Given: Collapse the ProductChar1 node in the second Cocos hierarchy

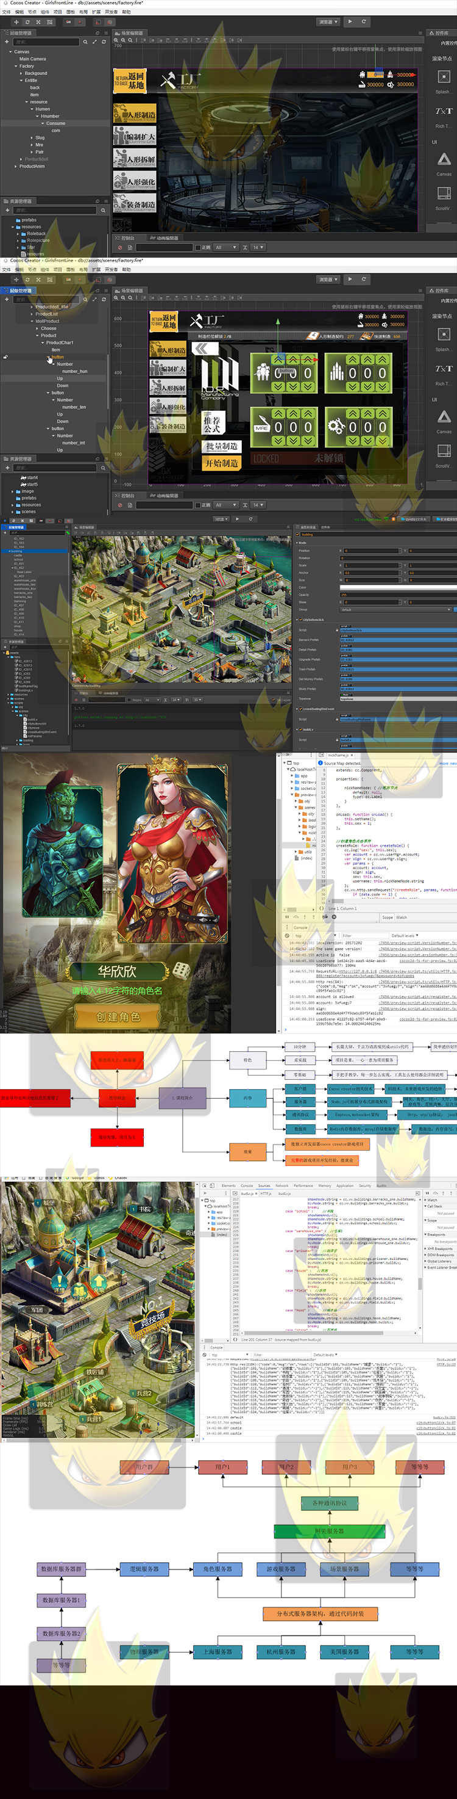Looking at the screenshot, I should pos(43,343).
